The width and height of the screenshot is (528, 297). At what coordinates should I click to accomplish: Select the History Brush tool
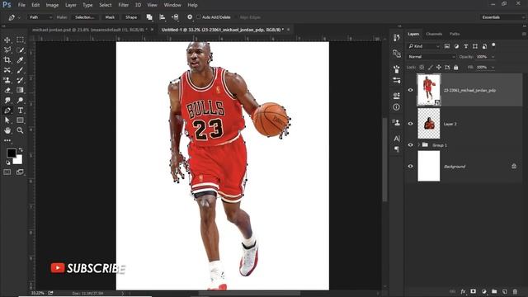click(x=20, y=80)
